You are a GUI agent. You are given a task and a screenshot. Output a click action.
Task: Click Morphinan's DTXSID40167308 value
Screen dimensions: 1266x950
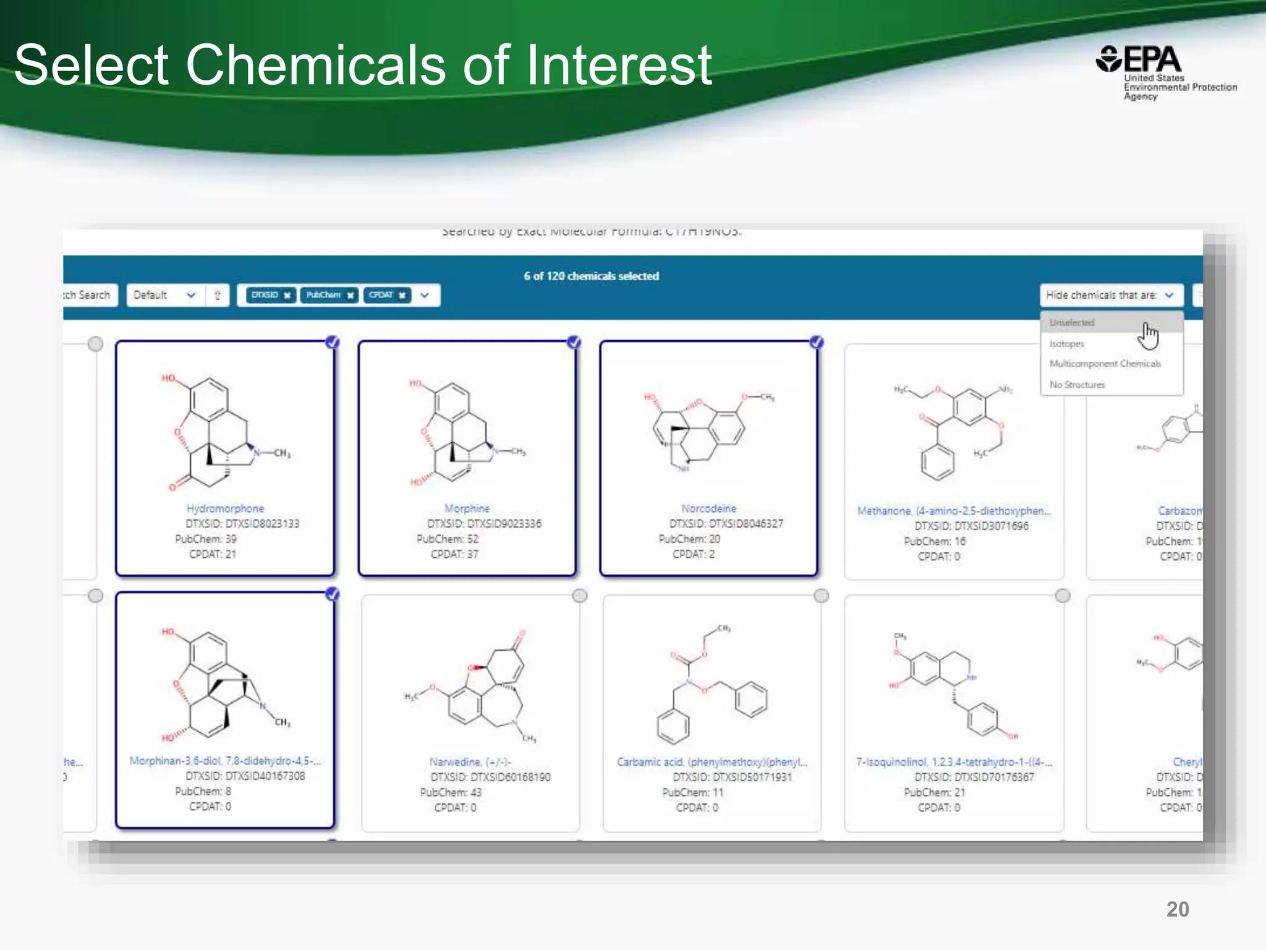coord(265,776)
